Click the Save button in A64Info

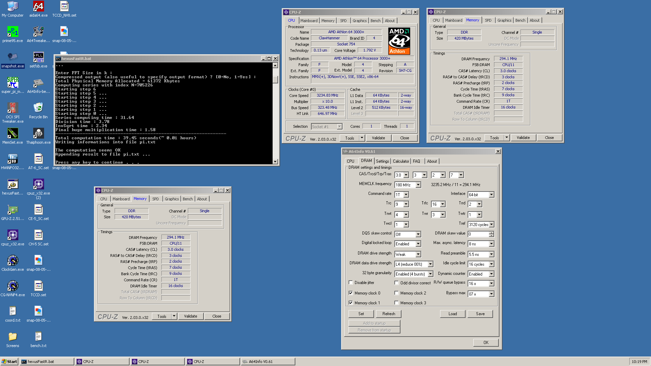click(480, 314)
